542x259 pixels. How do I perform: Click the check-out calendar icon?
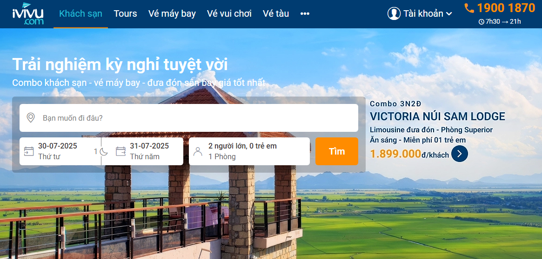click(x=120, y=151)
